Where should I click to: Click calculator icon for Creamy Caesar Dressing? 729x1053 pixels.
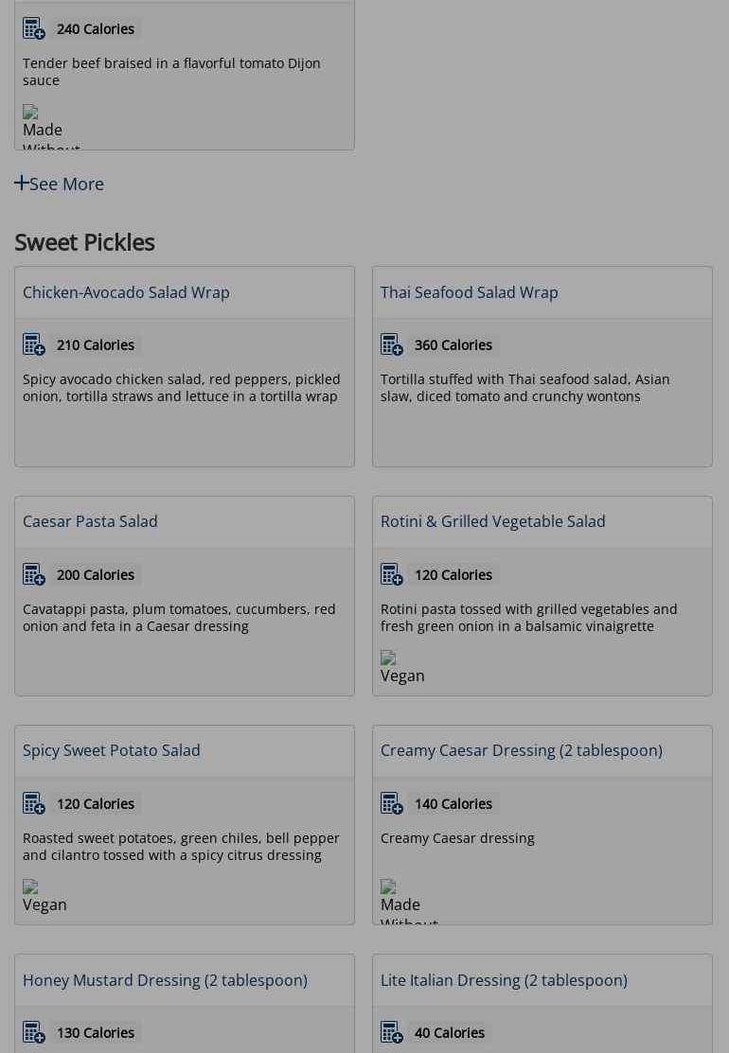(392, 804)
